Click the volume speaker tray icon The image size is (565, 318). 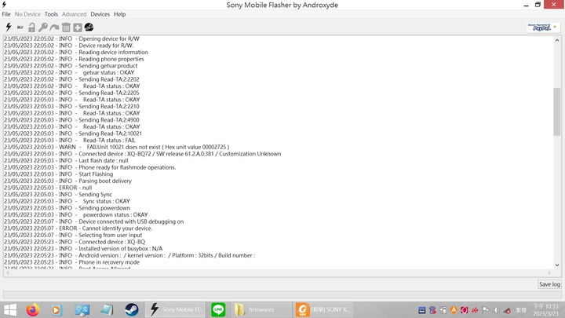point(496,310)
